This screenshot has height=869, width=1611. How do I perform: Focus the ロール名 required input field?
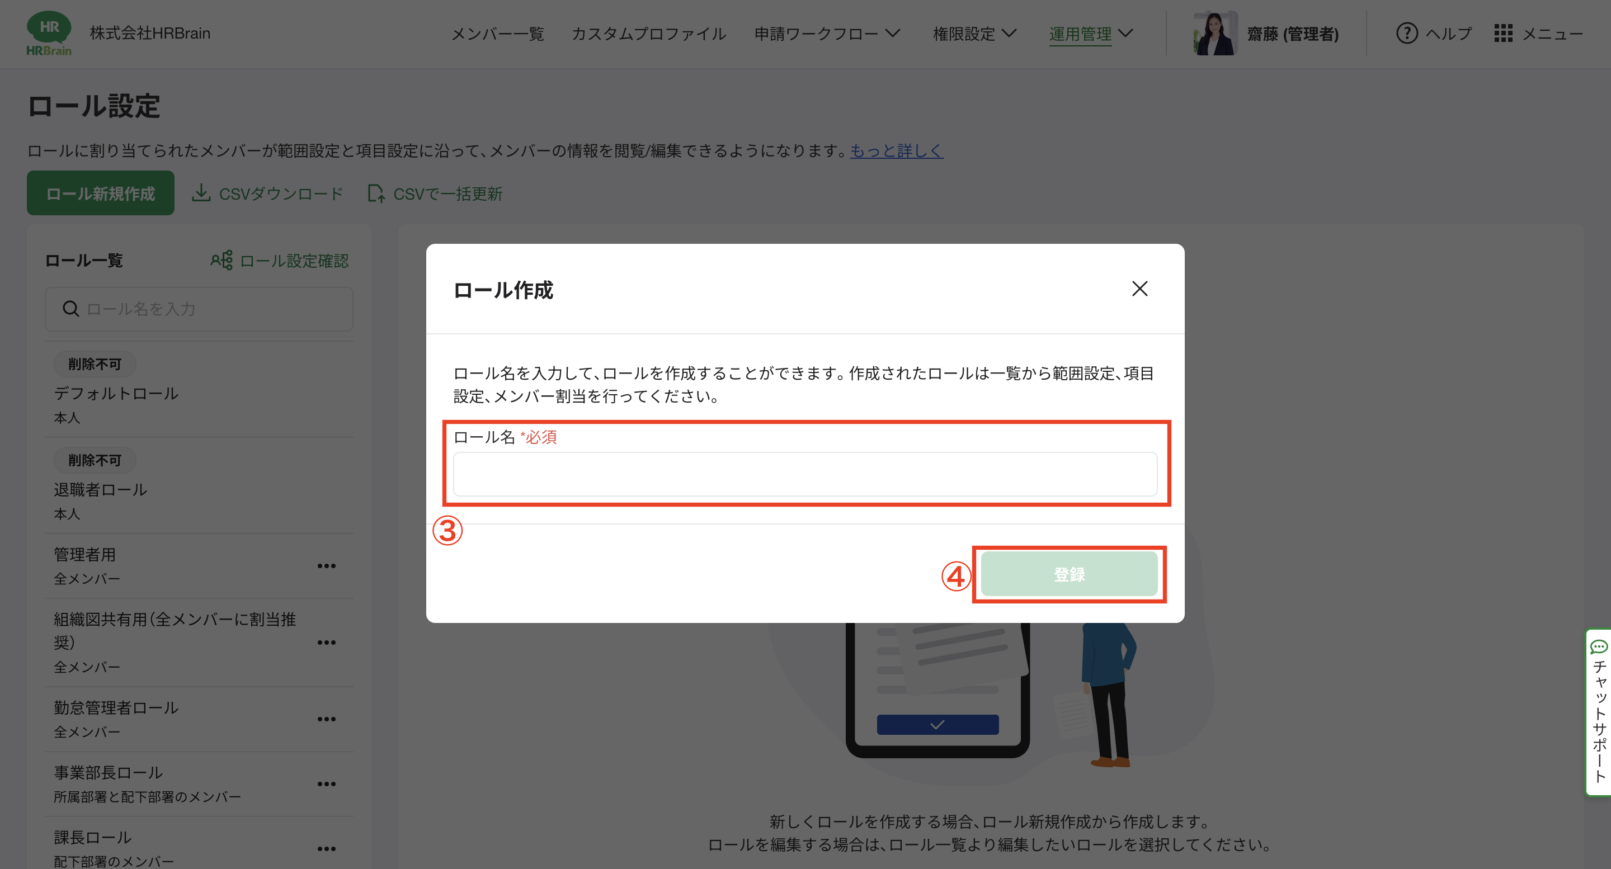(x=805, y=474)
